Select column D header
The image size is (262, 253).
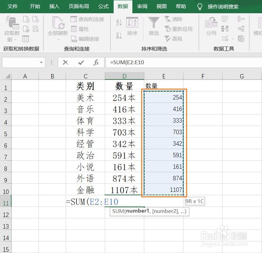coord(125,76)
